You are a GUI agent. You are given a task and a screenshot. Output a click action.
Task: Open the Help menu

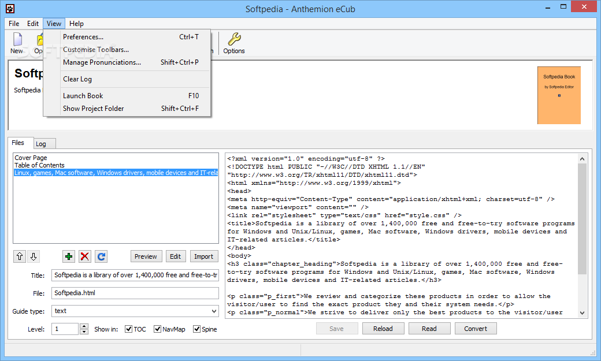click(x=76, y=23)
